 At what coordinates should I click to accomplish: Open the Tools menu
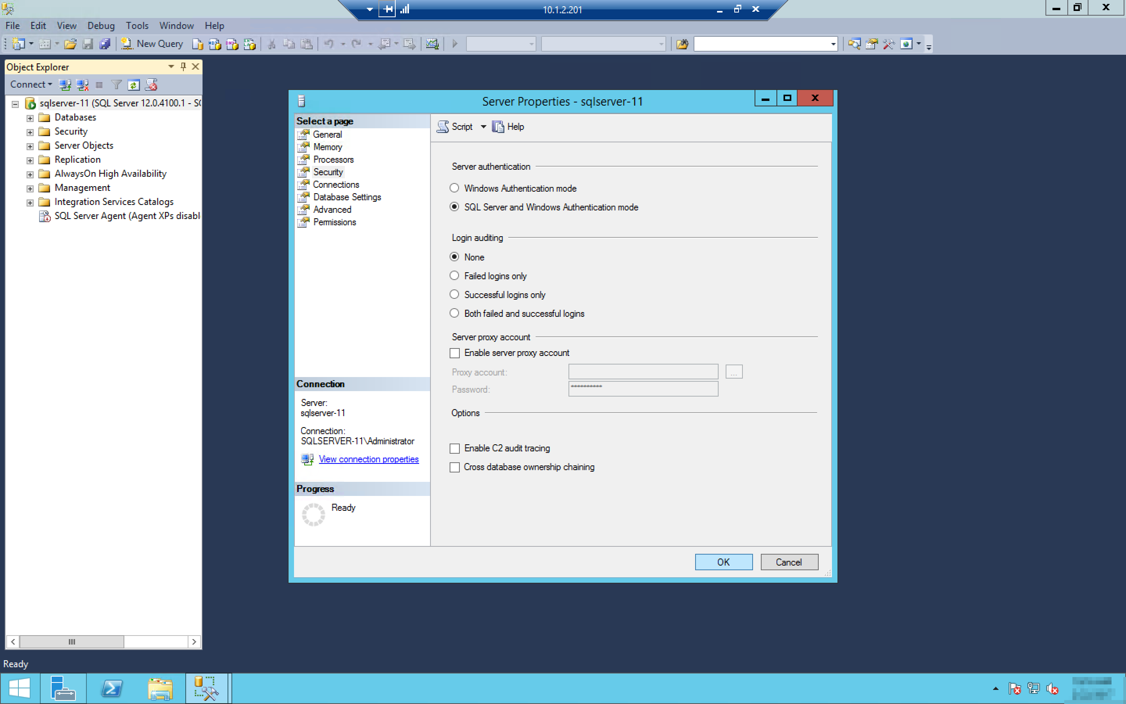(137, 25)
